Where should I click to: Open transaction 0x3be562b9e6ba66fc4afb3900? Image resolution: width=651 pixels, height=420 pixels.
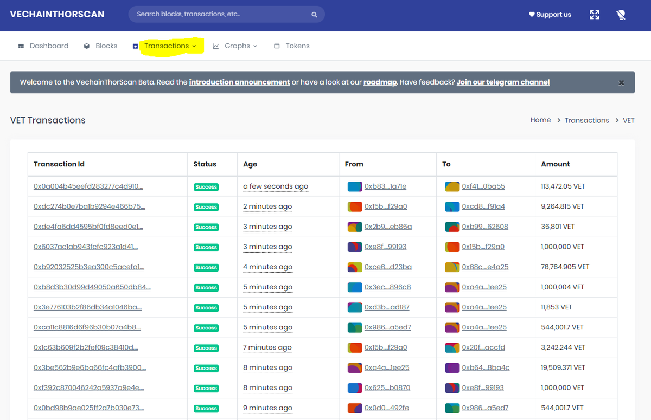tap(90, 367)
